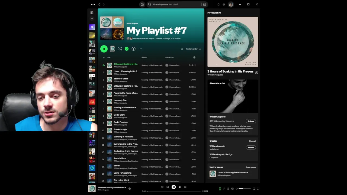Open the William Augusto artist name link
347x195 pixels.
215,75
